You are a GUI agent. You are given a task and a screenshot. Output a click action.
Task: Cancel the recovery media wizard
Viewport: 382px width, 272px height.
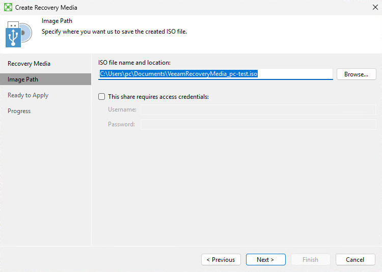click(355, 260)
